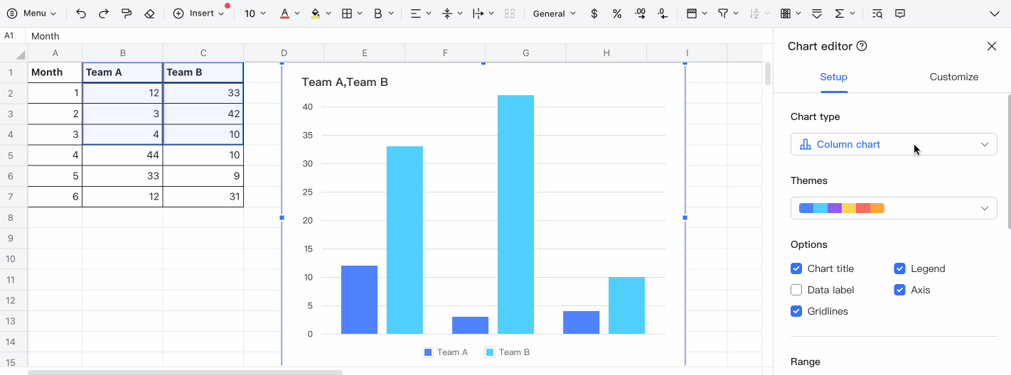Expand the font color options arrow

pyautogui.click(x=297, y=13)
